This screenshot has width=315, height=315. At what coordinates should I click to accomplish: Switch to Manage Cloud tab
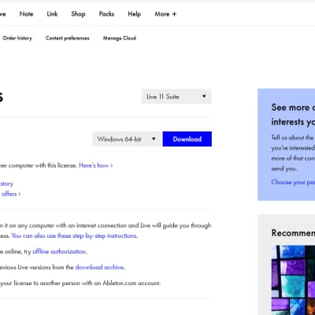click(120, 38)
